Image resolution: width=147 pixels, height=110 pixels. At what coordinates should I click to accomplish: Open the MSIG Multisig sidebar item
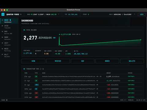coord(9,50)
